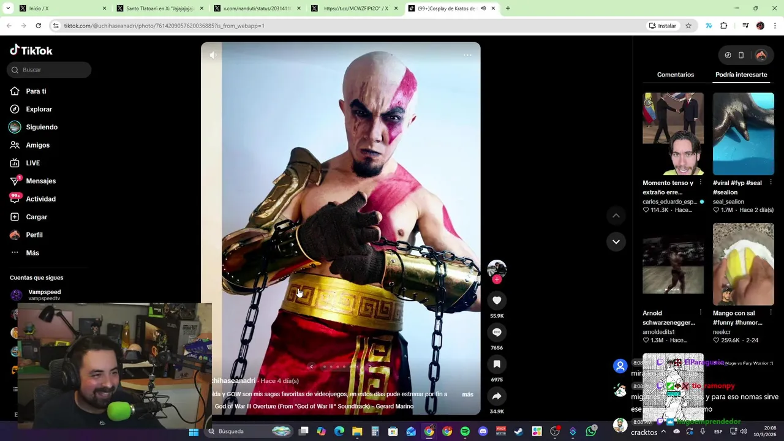Open Explorar in TikTok sidebar

click(39, 109)
